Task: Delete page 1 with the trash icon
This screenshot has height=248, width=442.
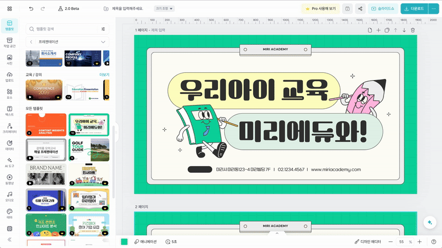Action: point(413,30)
